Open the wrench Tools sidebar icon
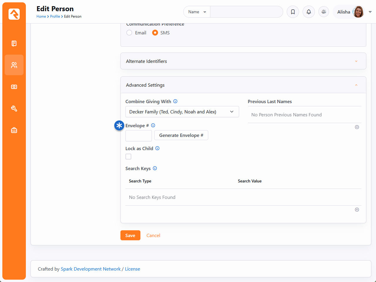 pyautogui.click(x=14, y=109)
